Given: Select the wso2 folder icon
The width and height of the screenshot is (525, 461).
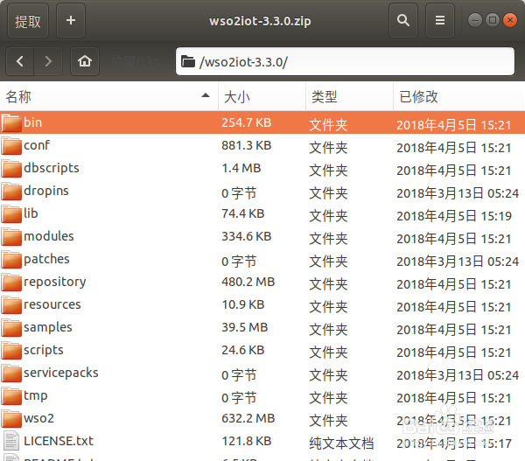Looking at the screenshot, I should [11, 419].
